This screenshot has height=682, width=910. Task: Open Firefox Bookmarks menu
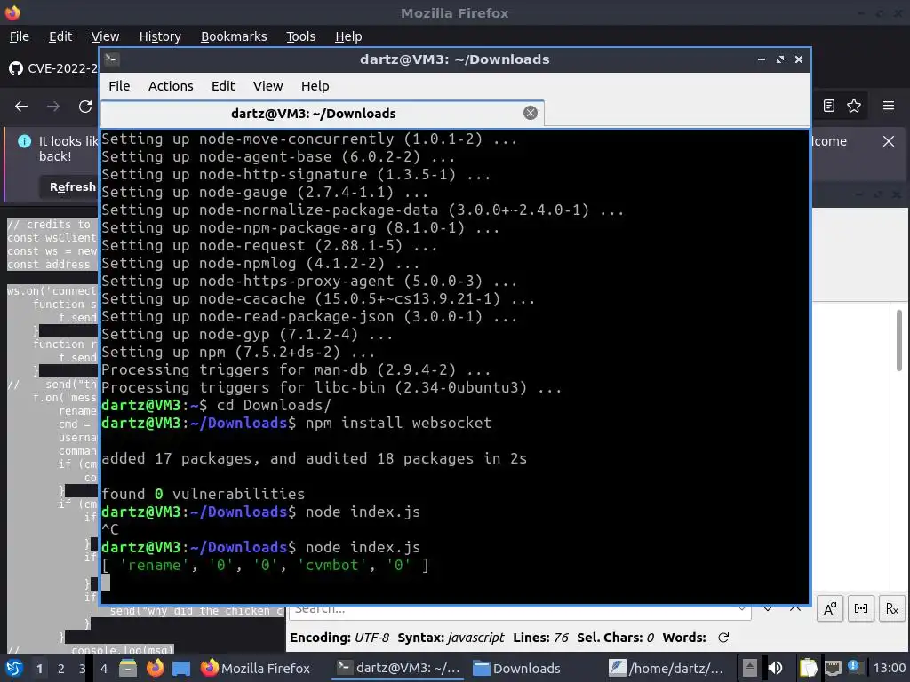234,36
